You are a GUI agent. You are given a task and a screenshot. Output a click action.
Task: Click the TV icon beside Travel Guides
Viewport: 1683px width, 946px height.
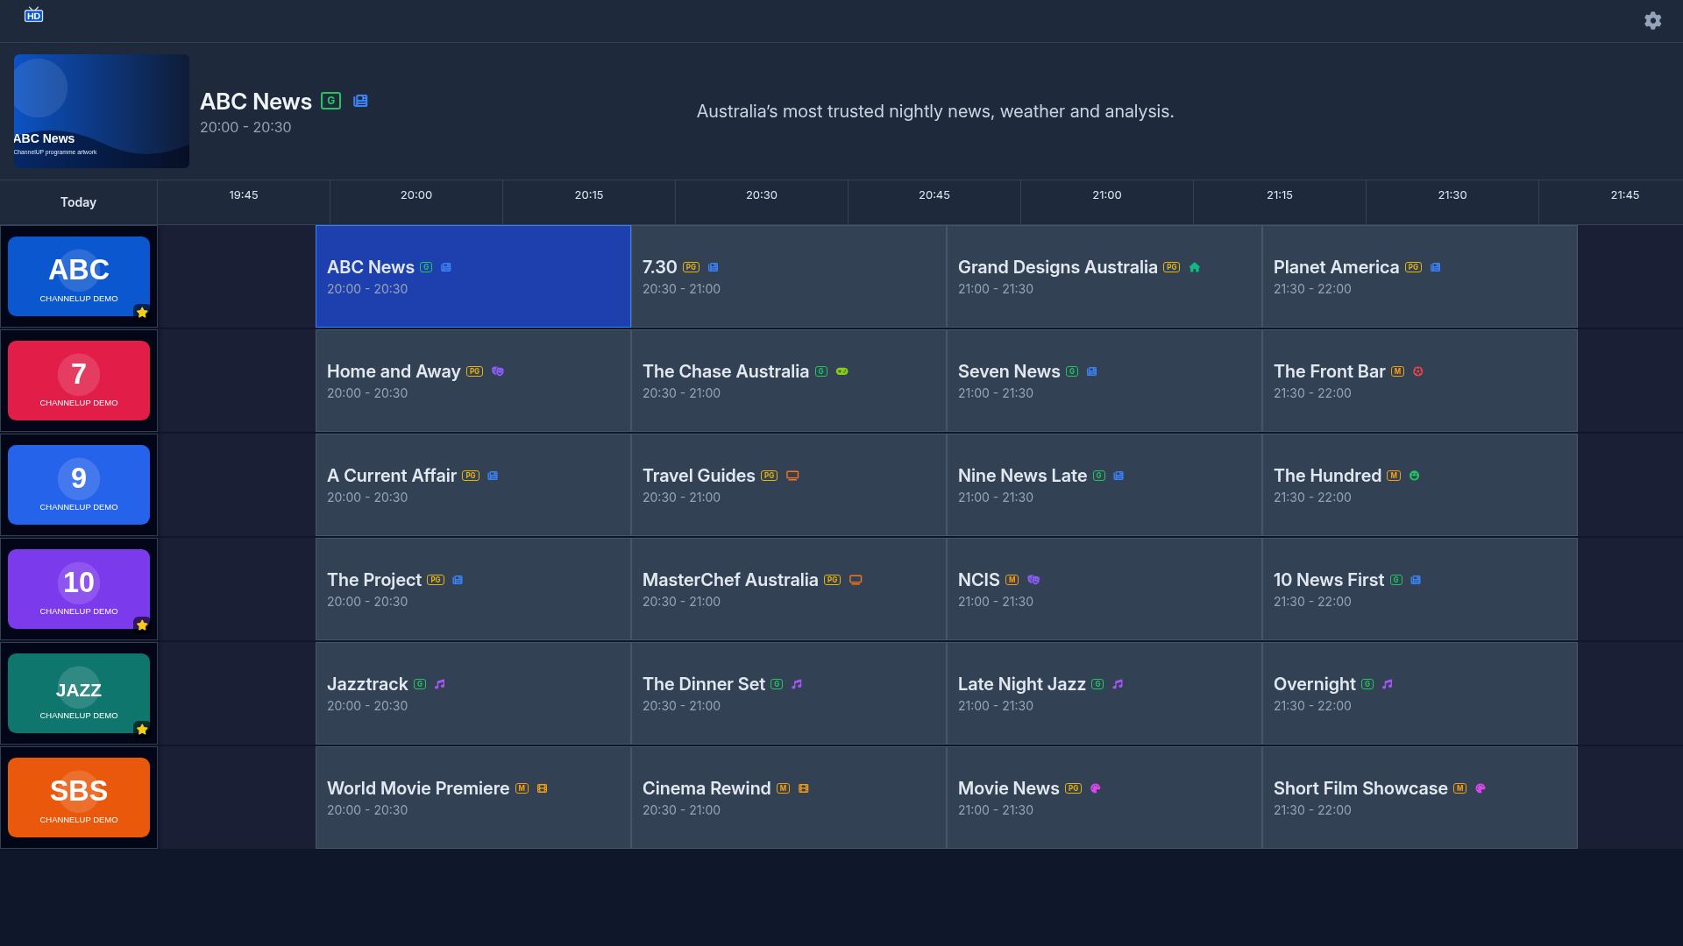point(792,476)
